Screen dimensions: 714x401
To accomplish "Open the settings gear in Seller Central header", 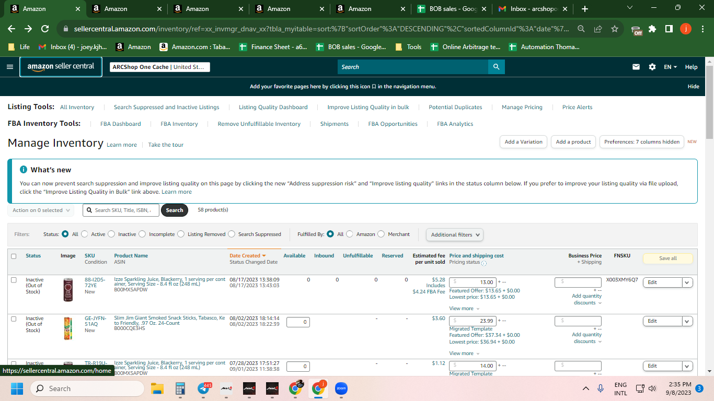I will pos(652,67).
